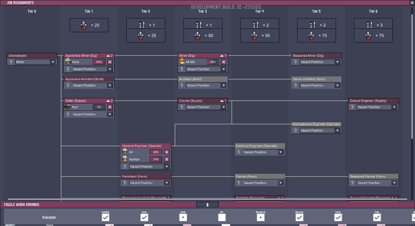Image resolution: width=415 pixels, height=226 pixels.
Task: Close the Job Assignments window
Action: pyautogui.click(x=412, y=3)
